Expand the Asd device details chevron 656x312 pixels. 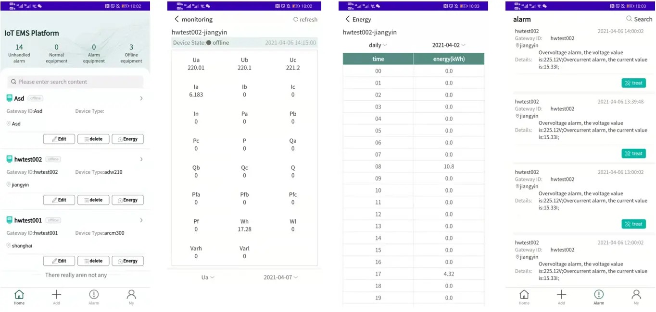(x=141, y=98)
